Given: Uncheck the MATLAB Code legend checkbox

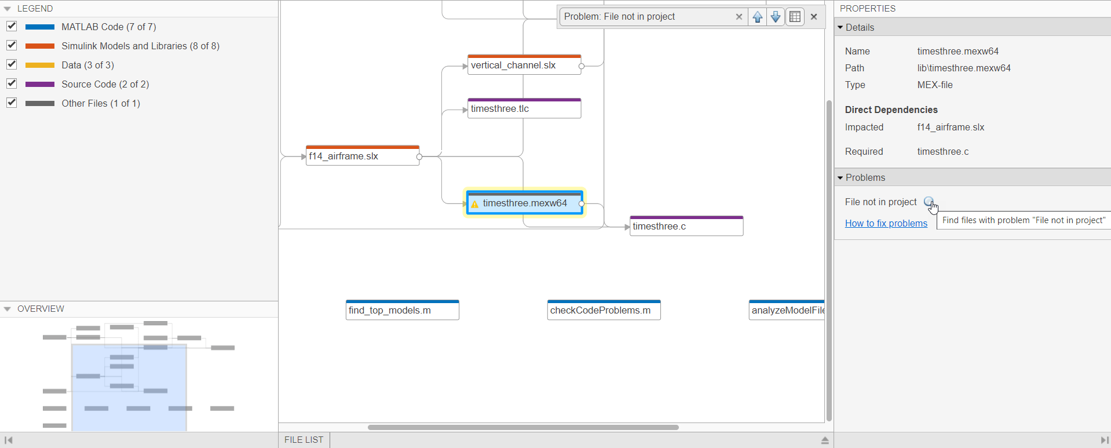Looking at the screenshot, I should pyautogui.click(x=12, y=26).
